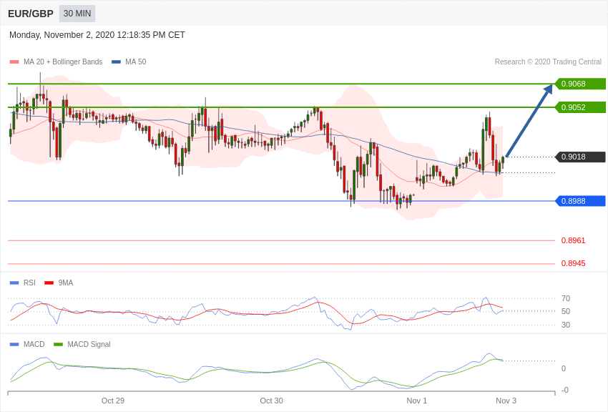Image resolution: width=608 pixels, height=412 pixels.
Task: Click the Research © 2020 Trading Central credit
Action: (548, 62)
